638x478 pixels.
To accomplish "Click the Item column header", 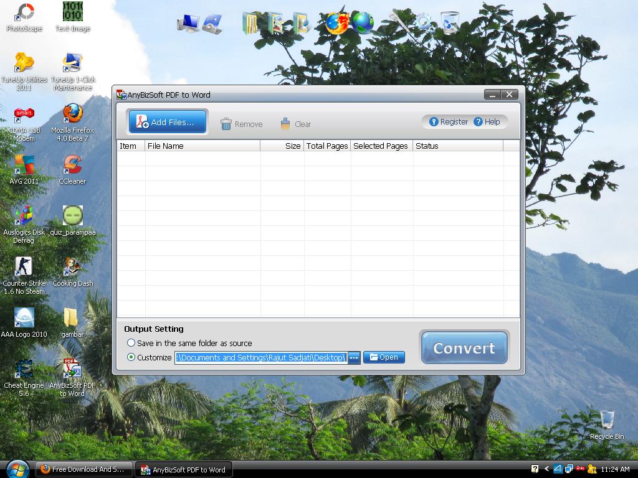I will pyautogui.click(x=131, y=146).
